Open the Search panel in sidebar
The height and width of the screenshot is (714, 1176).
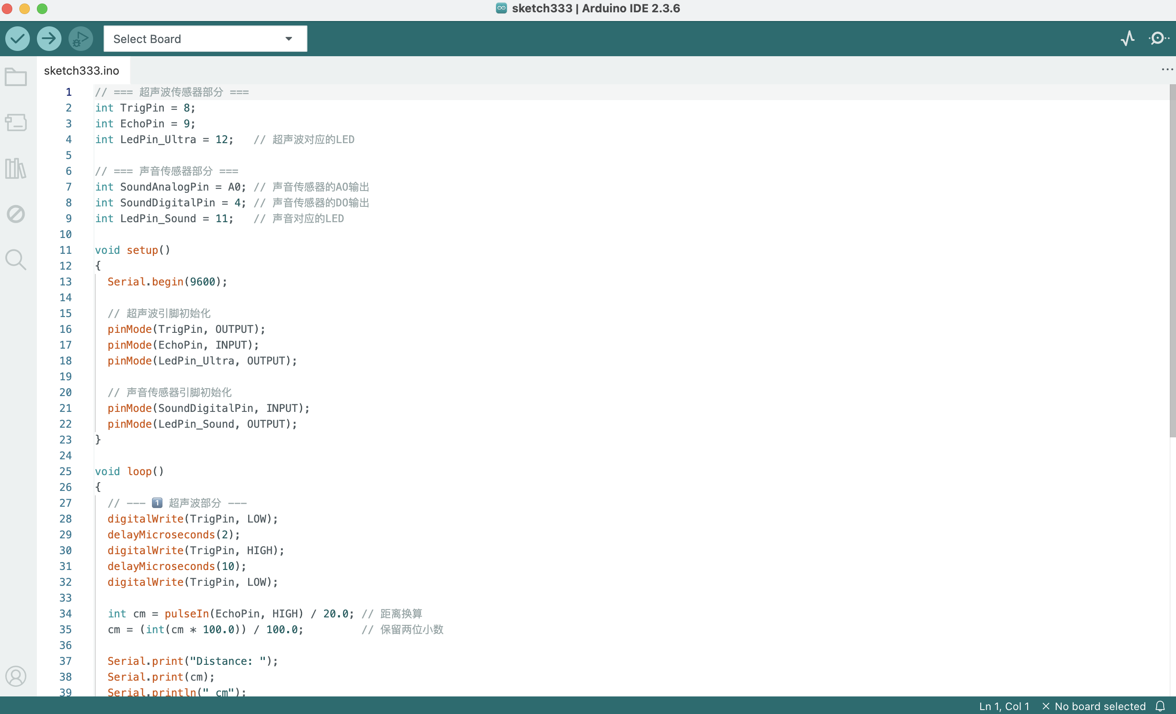(16, 260)
